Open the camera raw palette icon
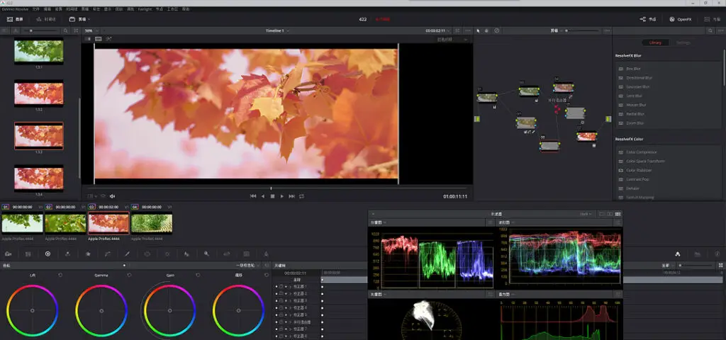The image size is (726, 340). [x=8, y=254]
